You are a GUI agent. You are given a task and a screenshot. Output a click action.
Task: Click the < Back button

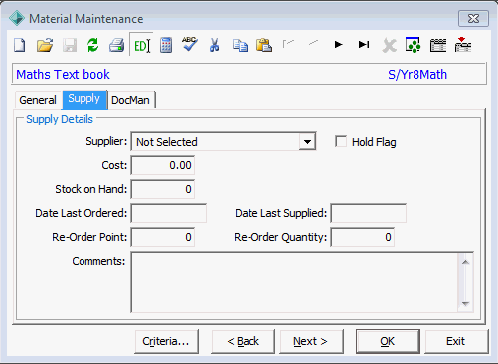click(243, 341)
